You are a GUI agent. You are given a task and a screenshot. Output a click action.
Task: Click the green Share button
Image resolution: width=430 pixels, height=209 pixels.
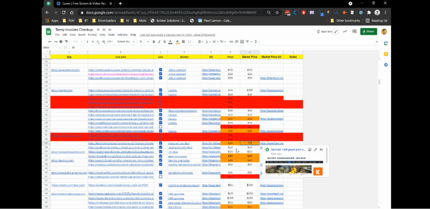point(369,31)
